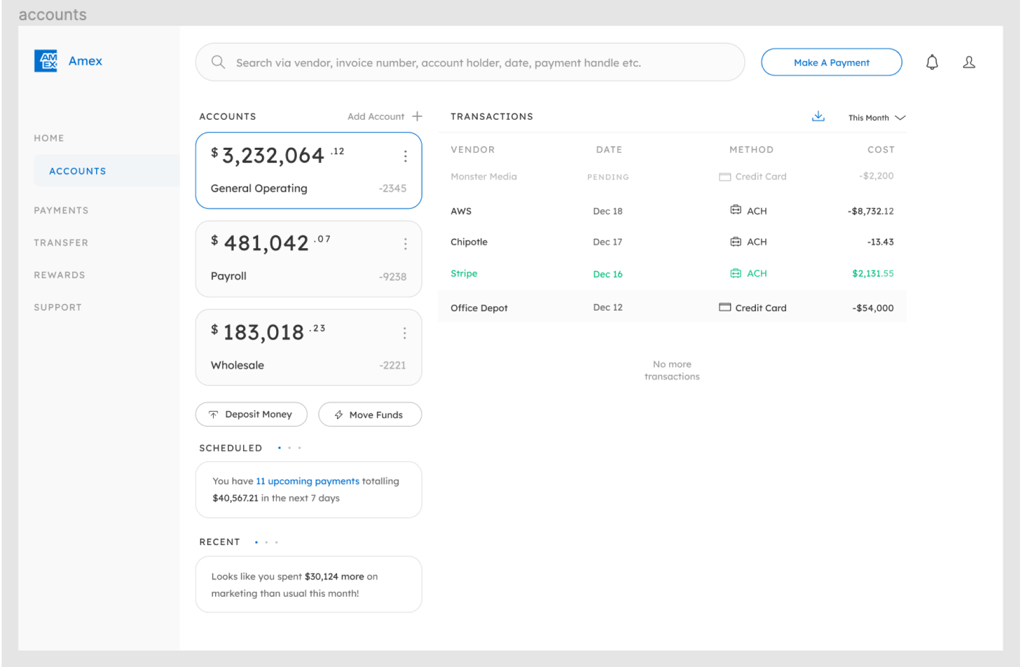This screenshot has height=667, width=1020.
Task: Focus the vendor and invoice search field
Action: [470, 62]
